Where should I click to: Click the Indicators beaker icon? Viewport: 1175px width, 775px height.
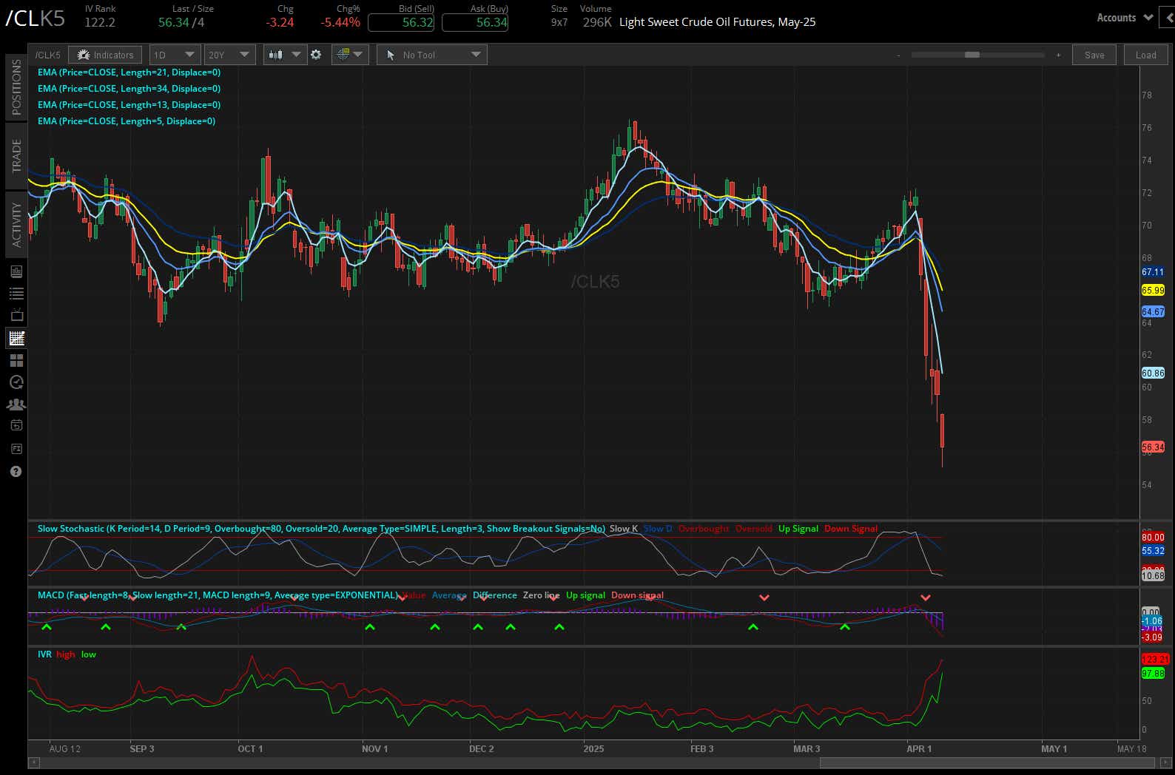pos(83,55)
